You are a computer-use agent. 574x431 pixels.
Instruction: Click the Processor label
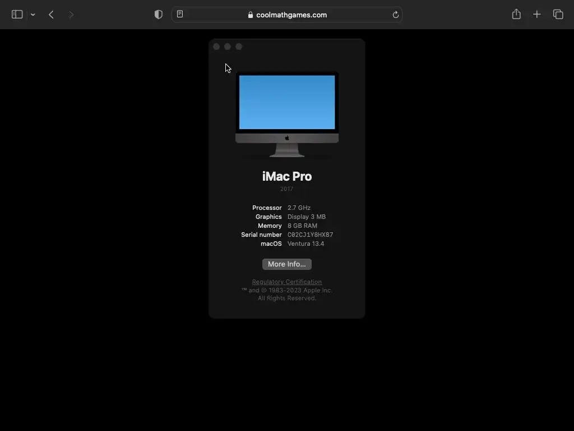click(x=267, y=208)
